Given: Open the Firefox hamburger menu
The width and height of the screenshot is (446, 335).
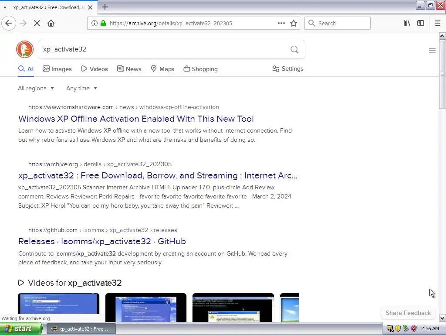Looking at the screenshot, I should click(x=438, y=23).
